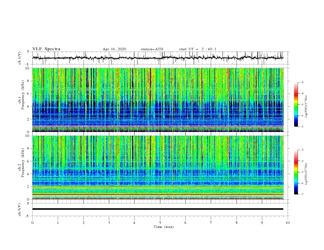This screenshot has height=250, width=324.
Task: Click the "2" kHz tick on ch.2 frequency axis
Action: click(28, 187)
